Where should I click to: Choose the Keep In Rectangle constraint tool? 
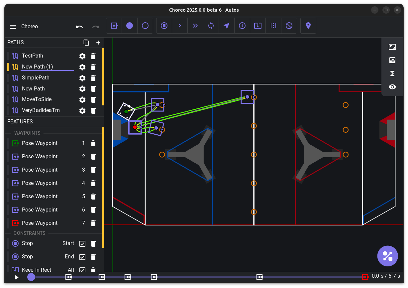[x=257, y=26]
